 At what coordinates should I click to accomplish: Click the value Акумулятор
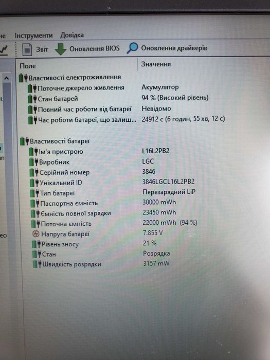pos(160,87)
